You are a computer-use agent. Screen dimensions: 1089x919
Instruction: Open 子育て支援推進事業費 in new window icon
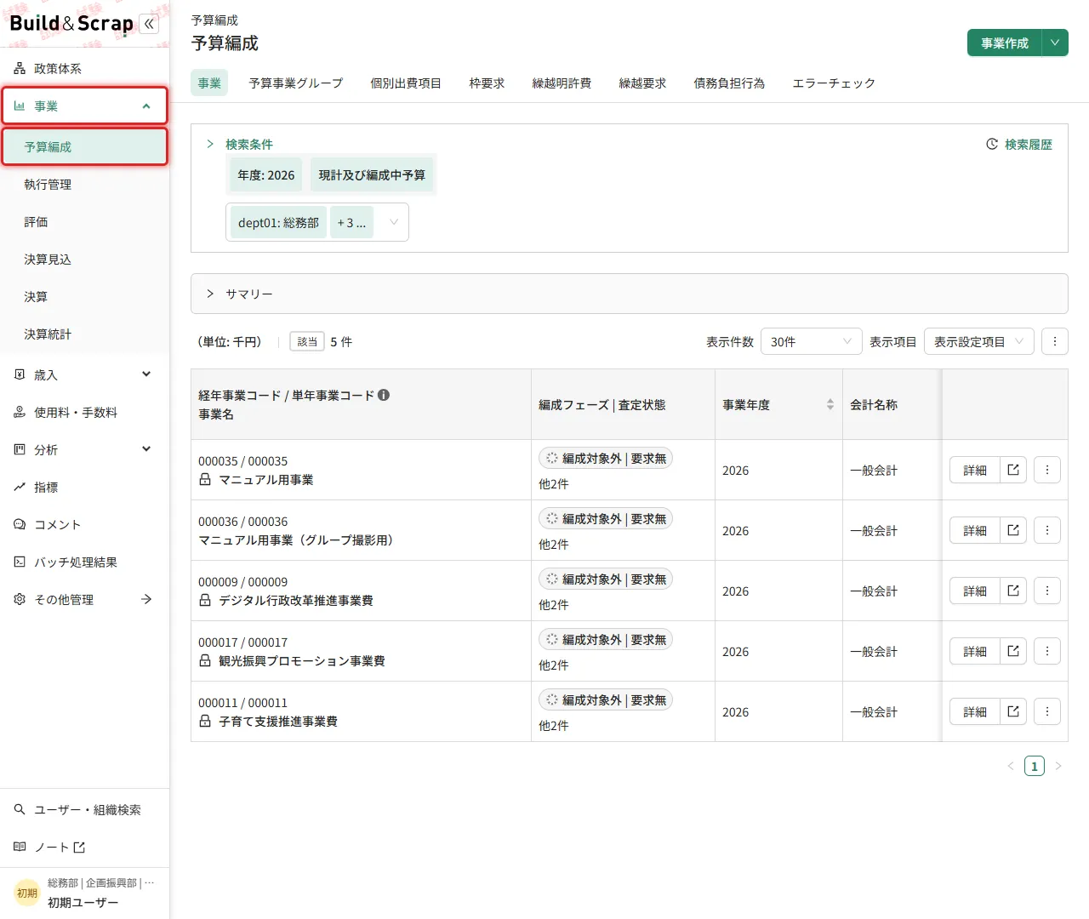pyautogui.click(x=1013, y=712)
